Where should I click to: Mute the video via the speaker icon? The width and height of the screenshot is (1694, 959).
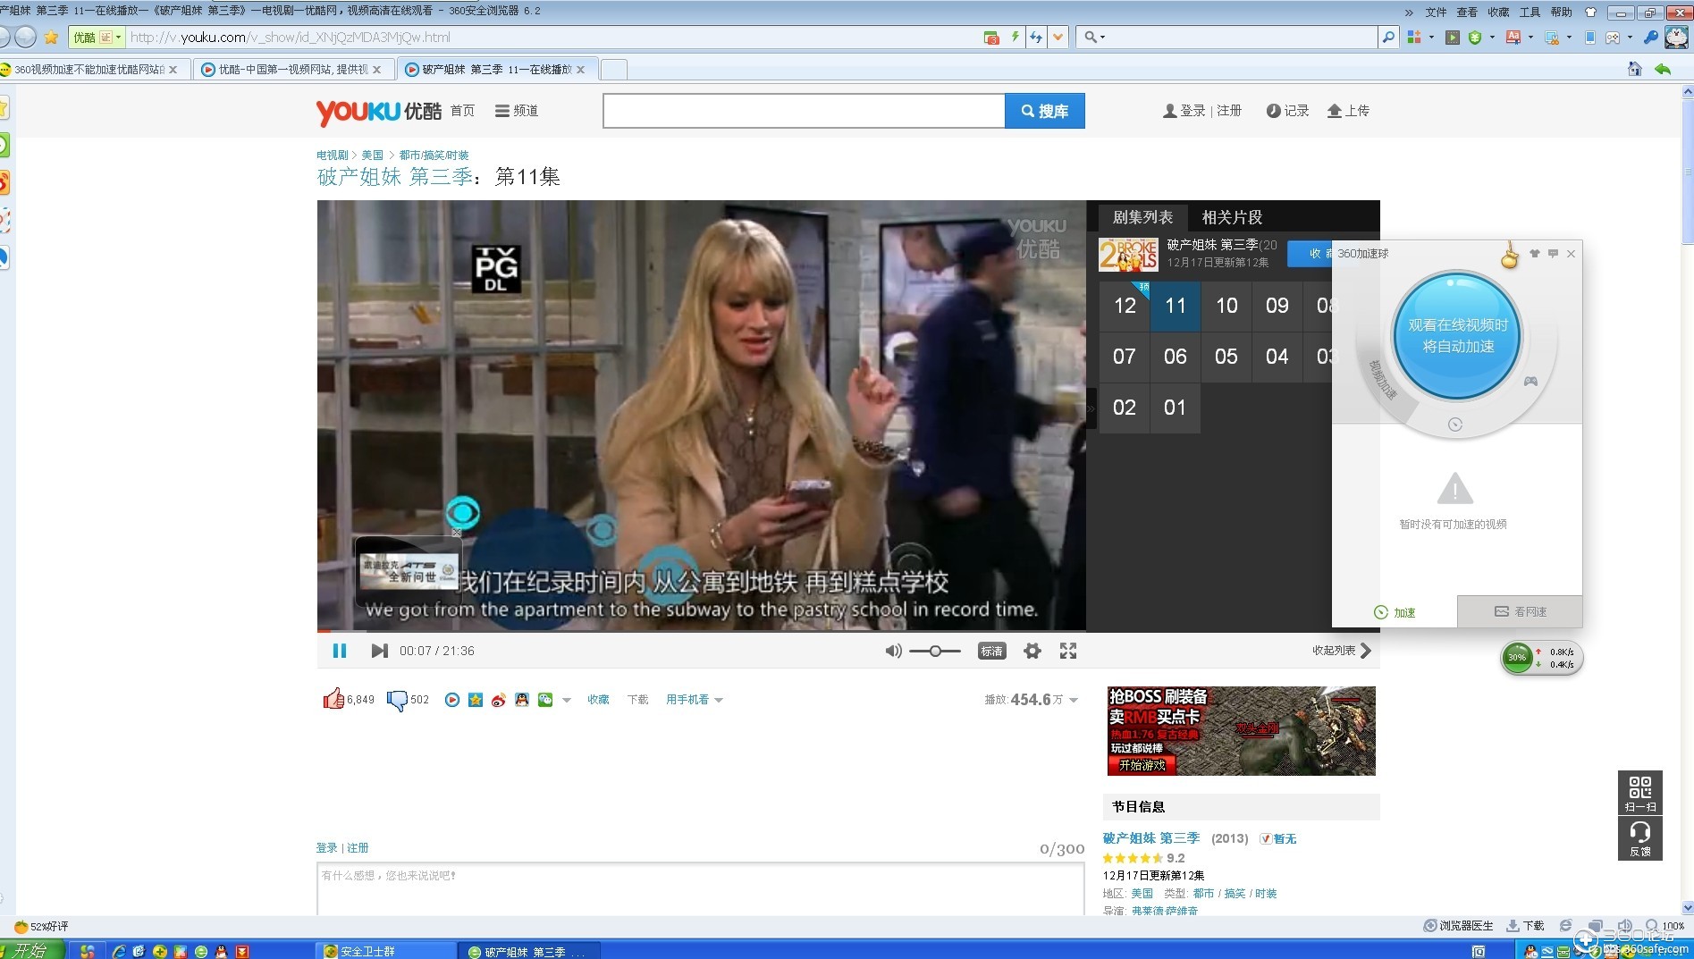click(892, 651)
